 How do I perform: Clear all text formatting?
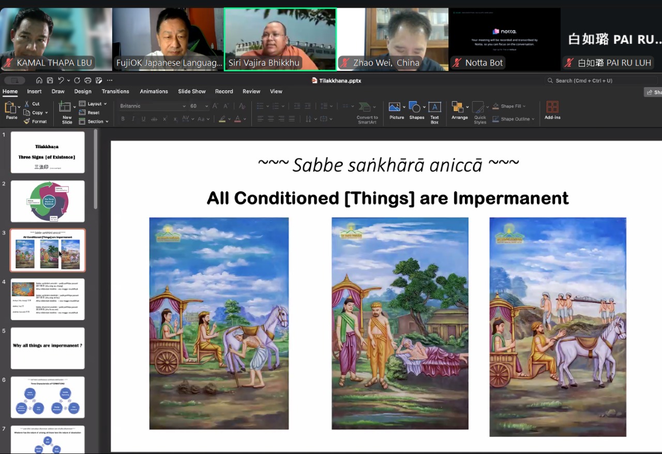(242, 106)
